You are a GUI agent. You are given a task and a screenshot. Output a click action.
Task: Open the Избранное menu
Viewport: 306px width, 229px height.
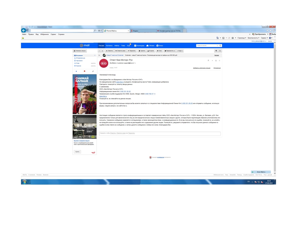(x=45, y=34)
